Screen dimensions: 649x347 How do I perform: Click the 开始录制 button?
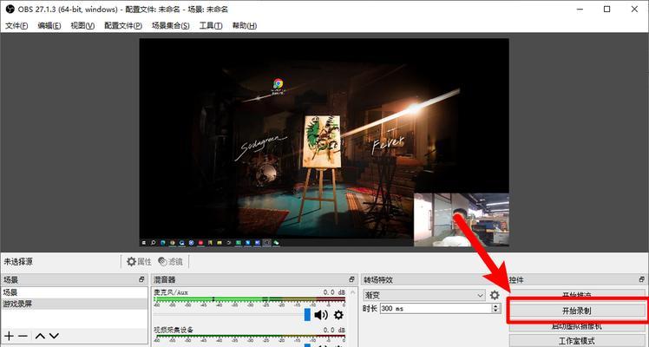click(577, 311)
